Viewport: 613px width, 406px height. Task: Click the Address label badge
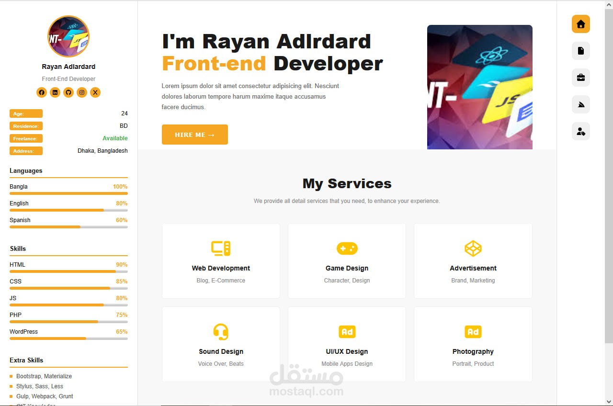pos(26,151)
